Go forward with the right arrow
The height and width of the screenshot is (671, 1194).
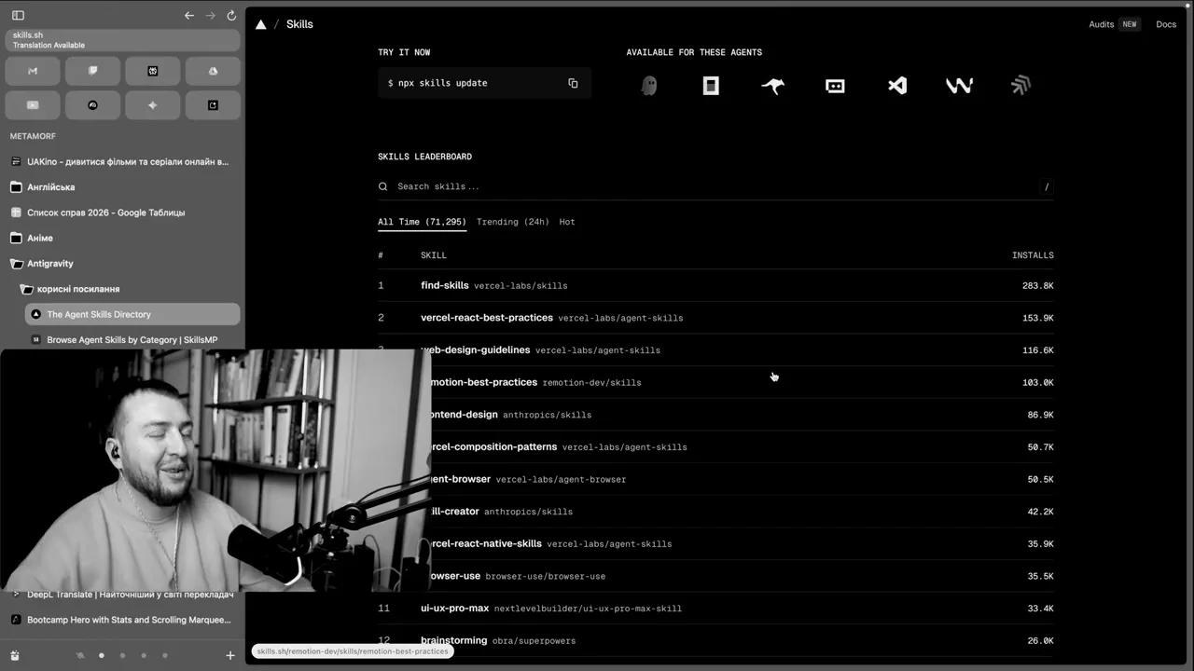click(210, 15)
